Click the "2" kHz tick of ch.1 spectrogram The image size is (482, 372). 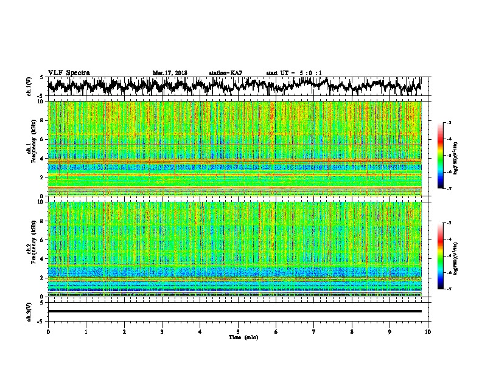tap(43, 177)
